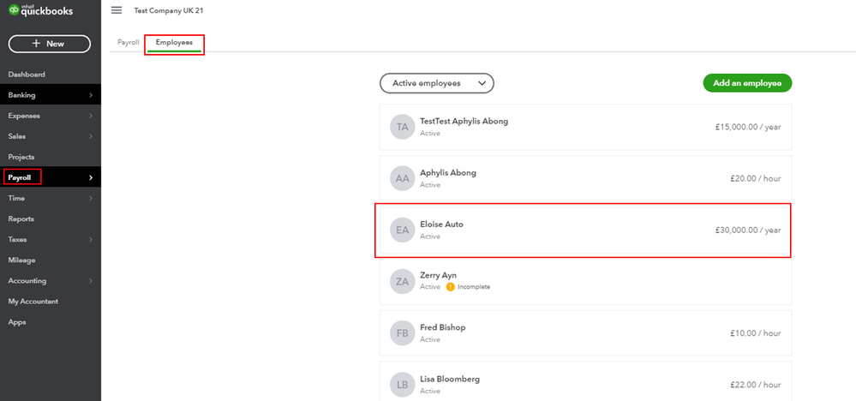The width and height of the screenshot is (856, 401).
Task: Expand the Banking submenu arrow
Action: [90, 95]
